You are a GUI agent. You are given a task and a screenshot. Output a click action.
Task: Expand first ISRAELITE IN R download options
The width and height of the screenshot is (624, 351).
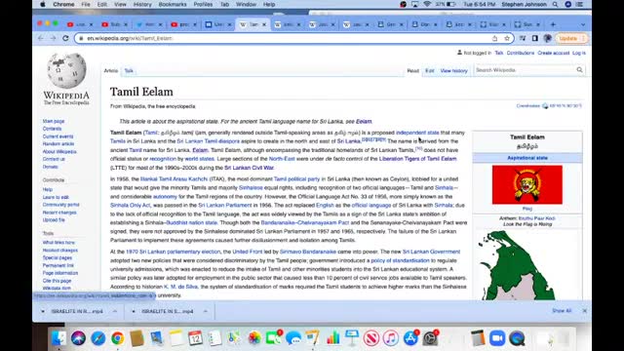click(115, 311)
